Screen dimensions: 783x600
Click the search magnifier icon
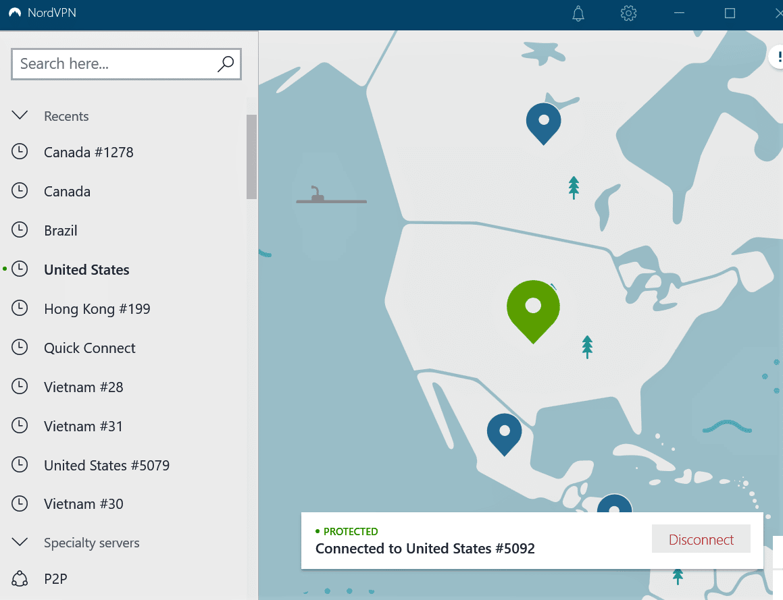coord(225,63)
